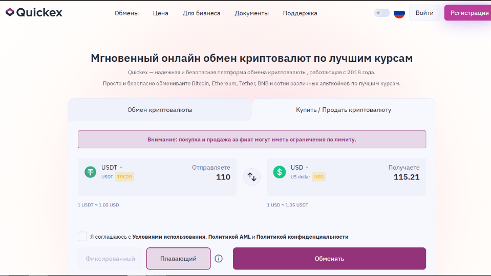Open the Политикой AML link

point(229,237)
